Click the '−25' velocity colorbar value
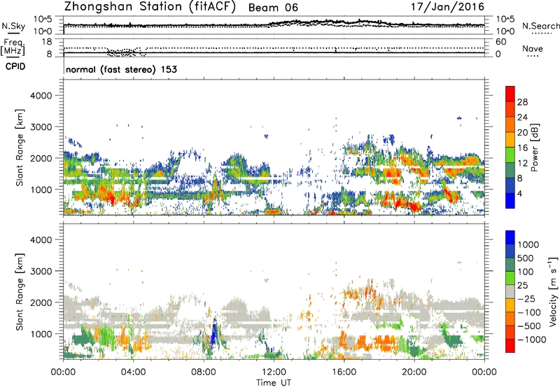 pos(526,299)
